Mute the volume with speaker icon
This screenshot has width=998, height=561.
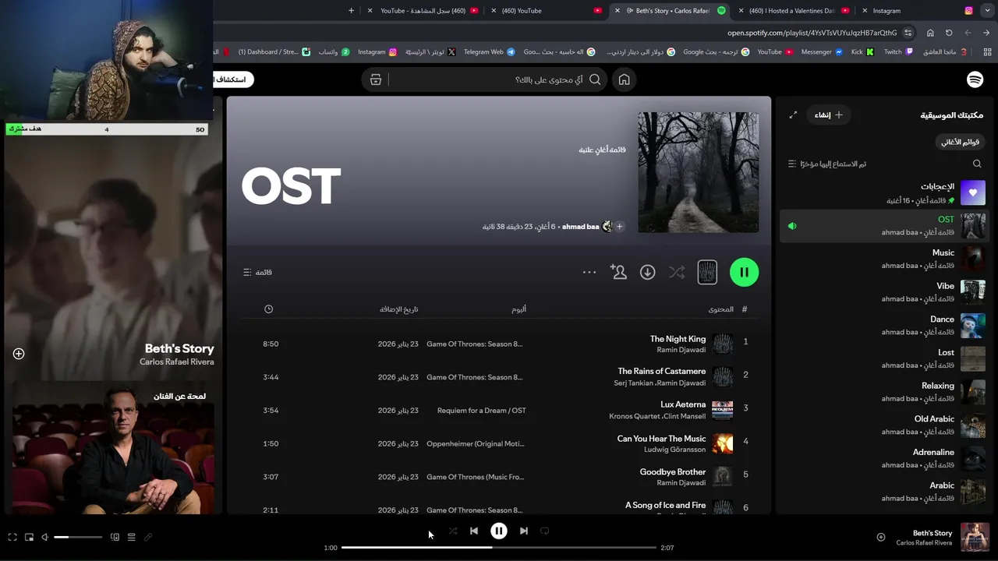tap(44, 537)
